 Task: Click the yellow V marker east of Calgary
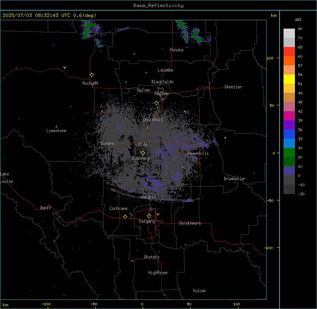tap(158, 214)
